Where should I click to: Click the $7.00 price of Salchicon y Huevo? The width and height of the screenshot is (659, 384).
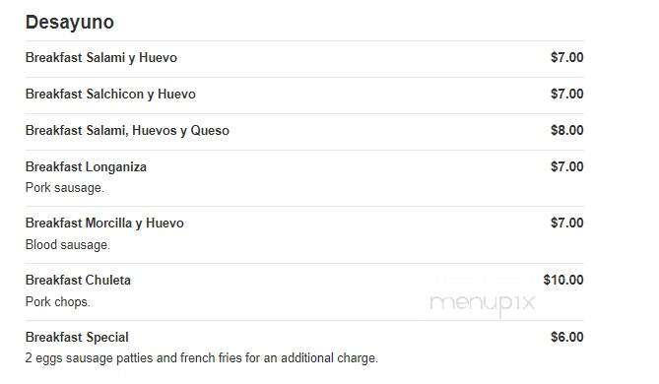point(567,94)
